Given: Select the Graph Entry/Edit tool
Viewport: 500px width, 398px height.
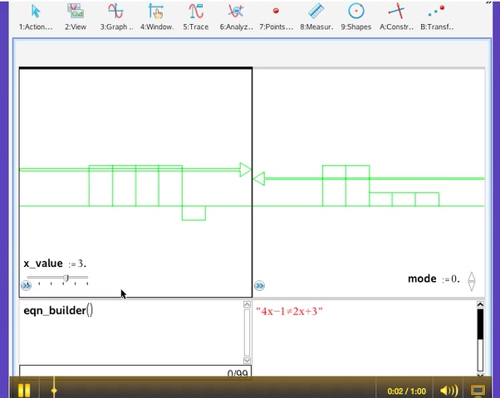Looking at the screenshot, I should click(x=115, y=12).
